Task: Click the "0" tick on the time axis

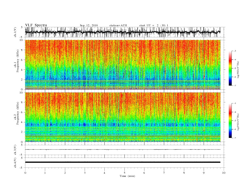Action: point(25,173)
